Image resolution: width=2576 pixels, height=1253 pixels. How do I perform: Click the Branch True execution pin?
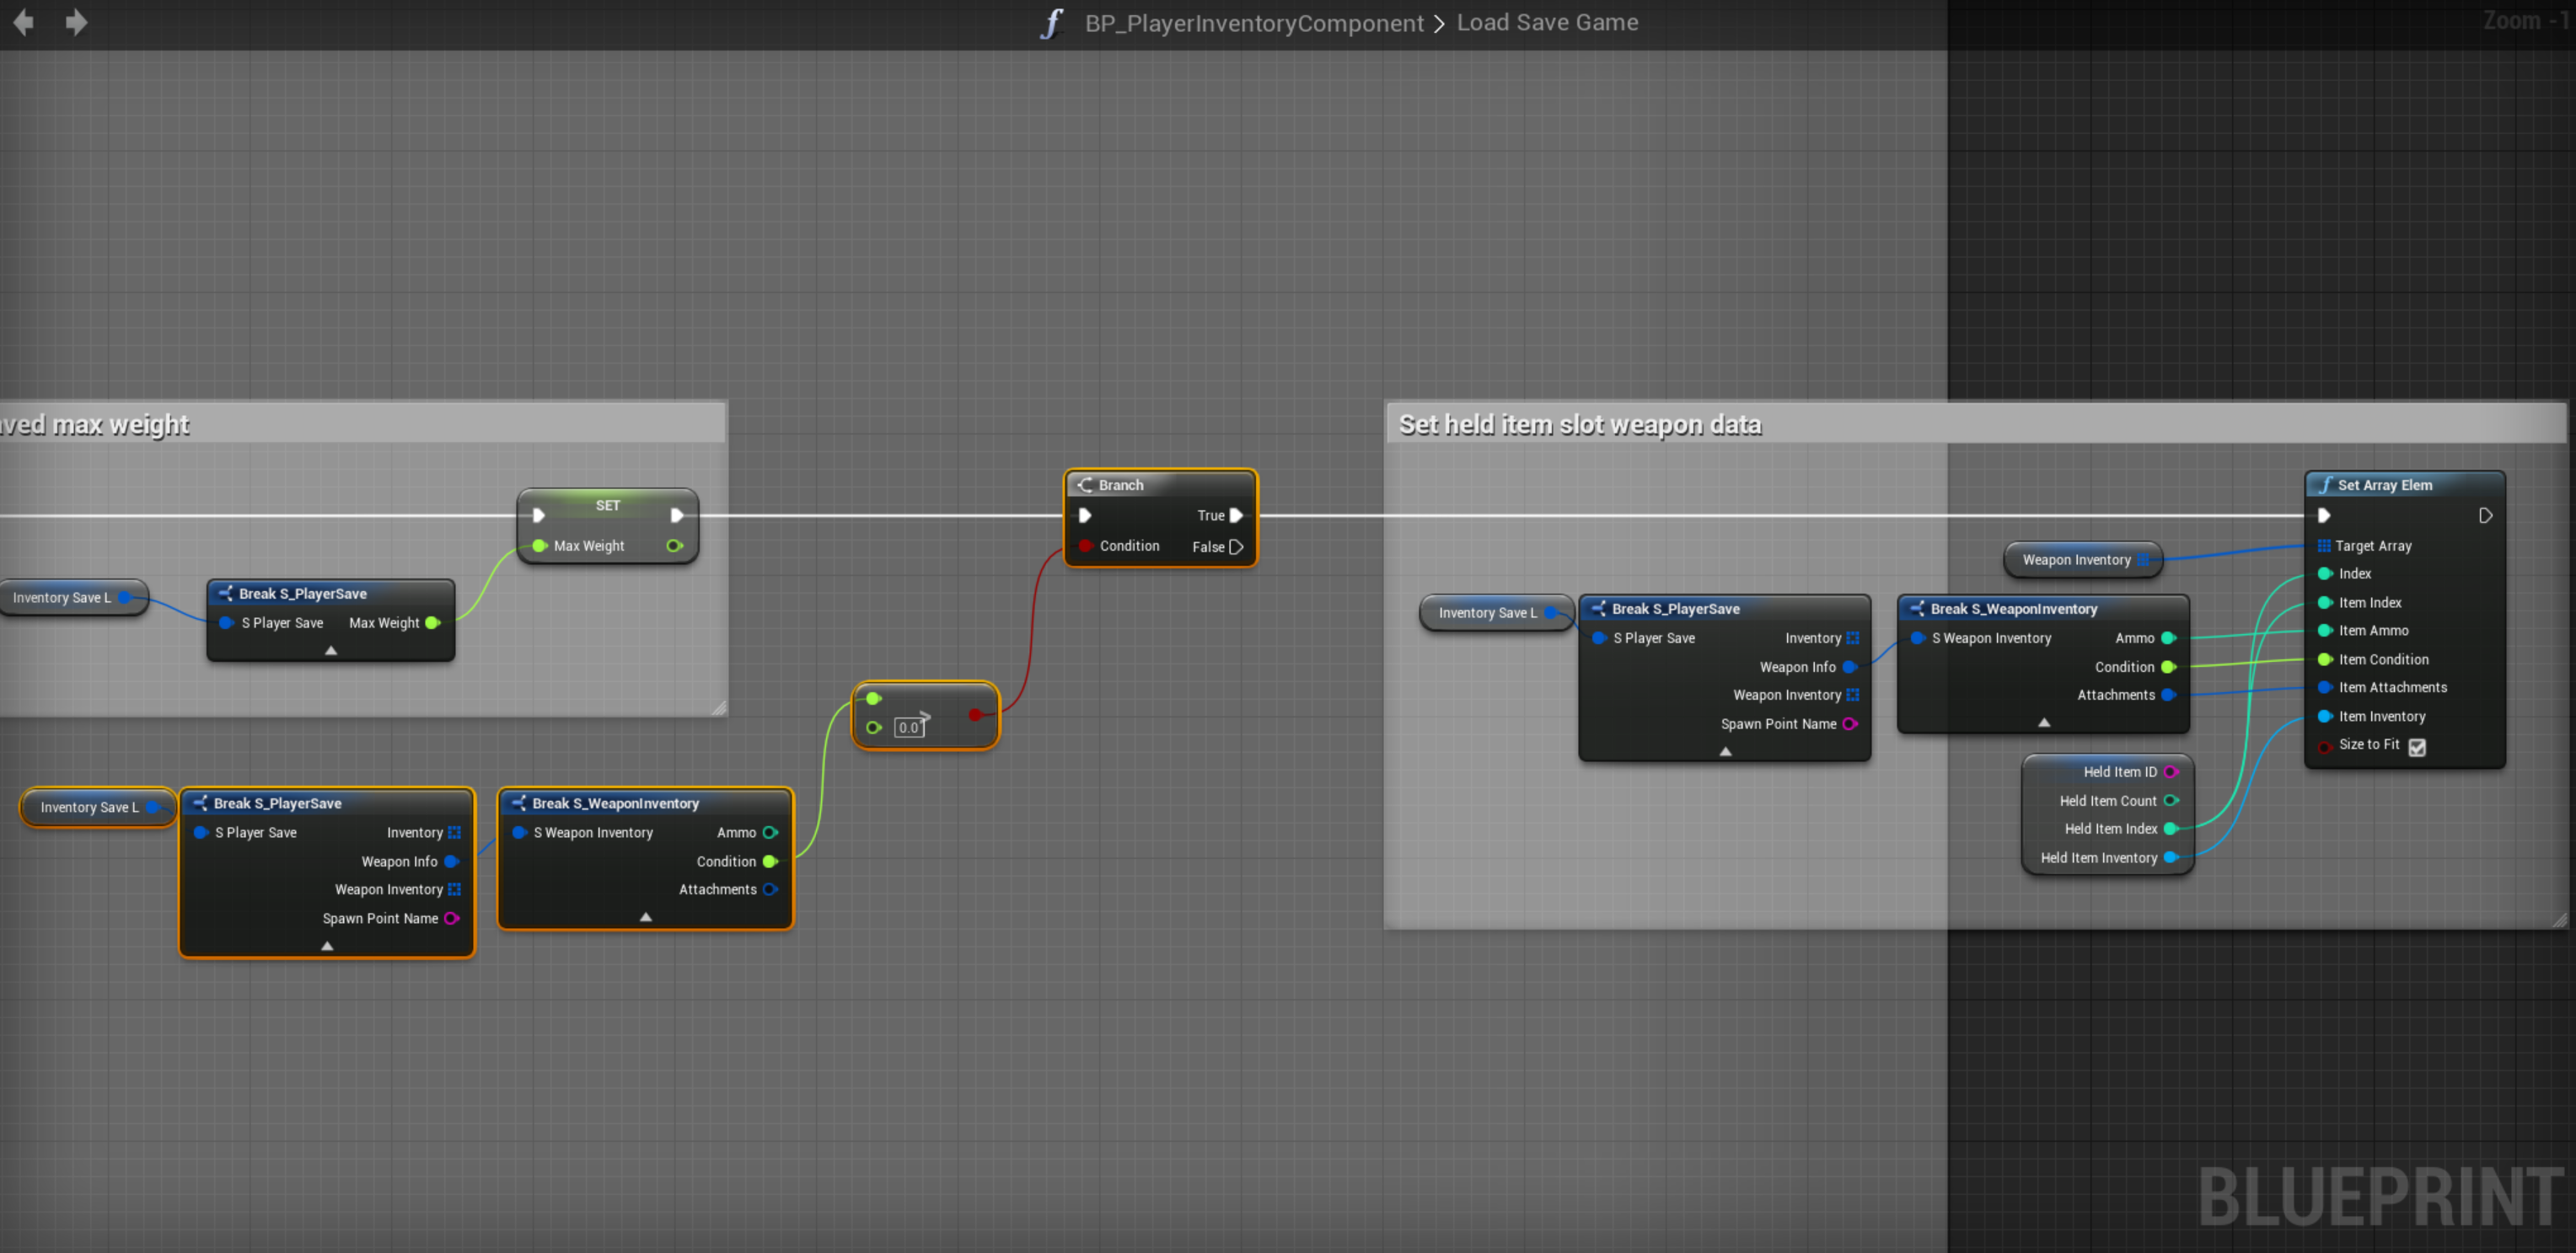click(1236, 515)
